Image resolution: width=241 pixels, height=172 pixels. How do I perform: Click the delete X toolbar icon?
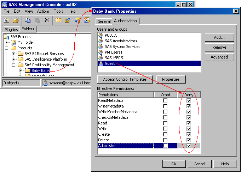click(x=46, y=20)
